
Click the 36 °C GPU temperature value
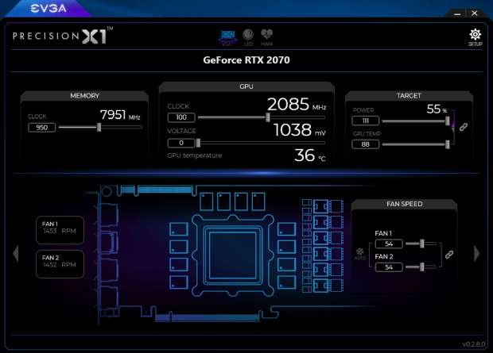pos(309,155)
